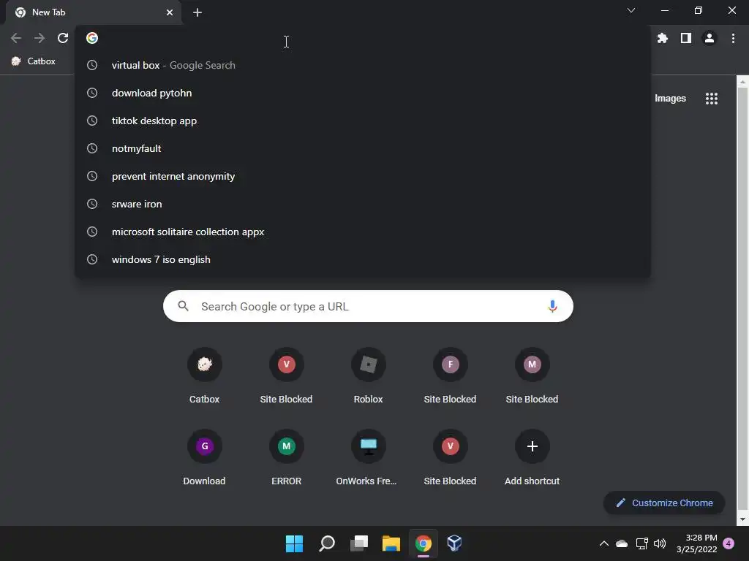
Task: Toggle the side panel icon
Action: (x=685, y=38)
